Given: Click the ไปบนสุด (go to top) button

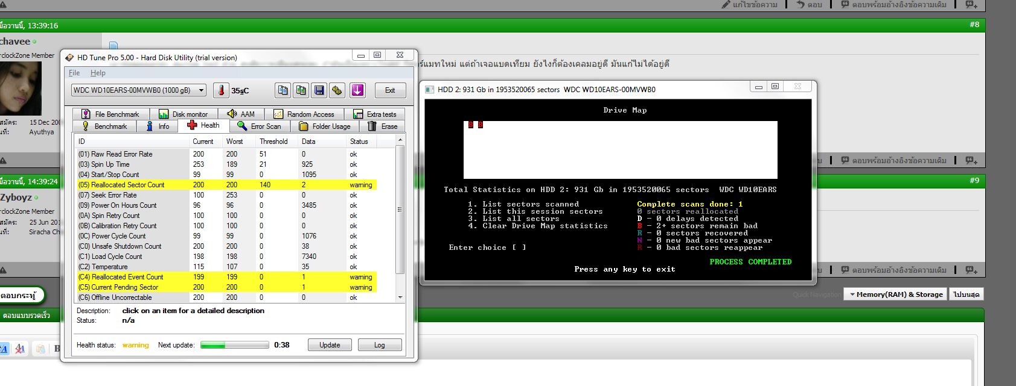Looking at the screenshot, I should tap(966, 294).
